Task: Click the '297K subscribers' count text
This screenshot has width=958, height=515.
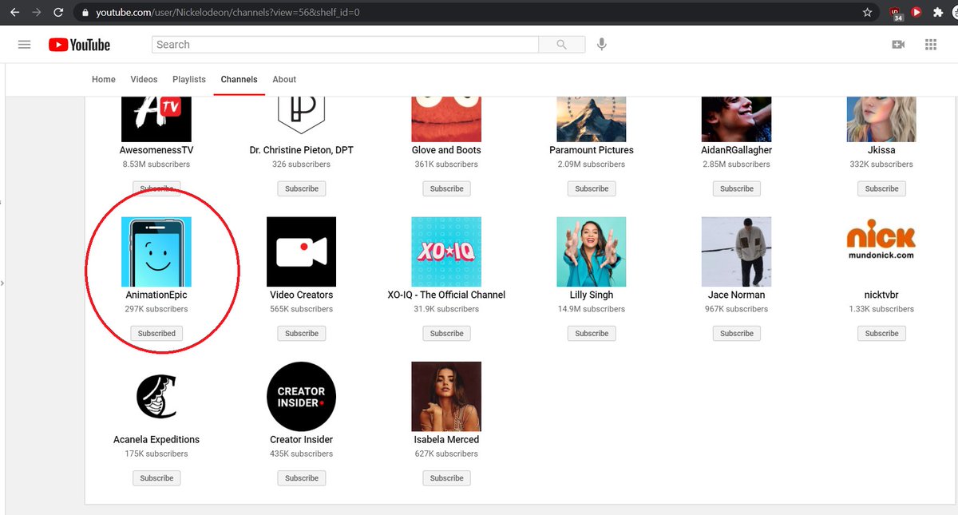Action: tap(156, 309)
